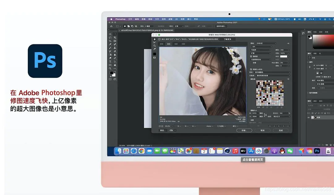Image resolution: width=334 pixels, height=195 pixels.
Task: Open the 扩散 dither method dropdown
Action: 261,53
